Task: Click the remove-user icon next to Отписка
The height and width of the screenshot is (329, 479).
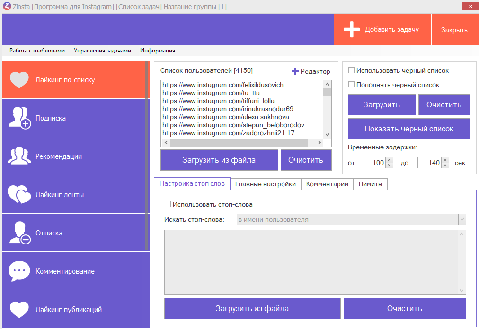Action: [x=19, y=233]
